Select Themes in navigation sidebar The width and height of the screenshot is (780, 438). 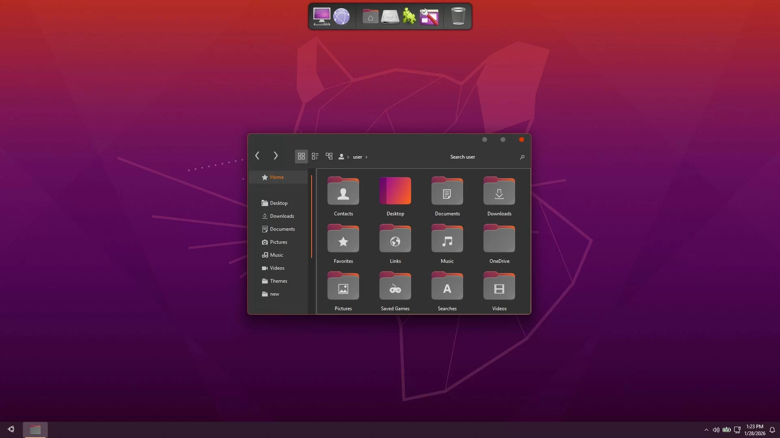(x=278, y=281)
